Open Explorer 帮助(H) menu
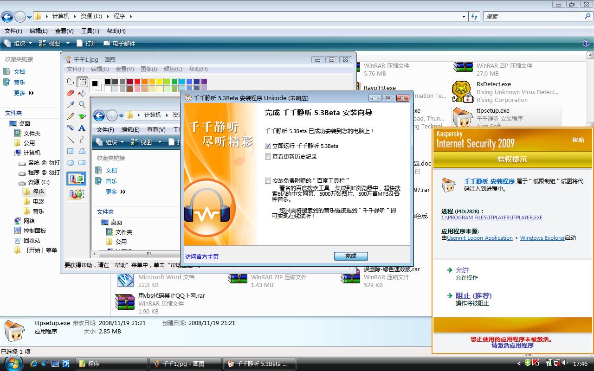 coord(116,31)
